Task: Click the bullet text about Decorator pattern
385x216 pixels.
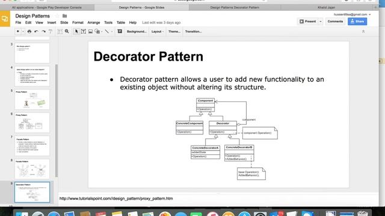Action: pos(222,83)
